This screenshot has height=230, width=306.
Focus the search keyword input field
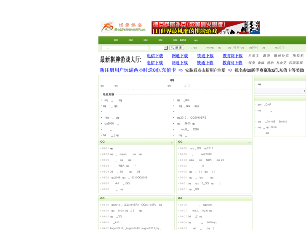tap(125, 48)
